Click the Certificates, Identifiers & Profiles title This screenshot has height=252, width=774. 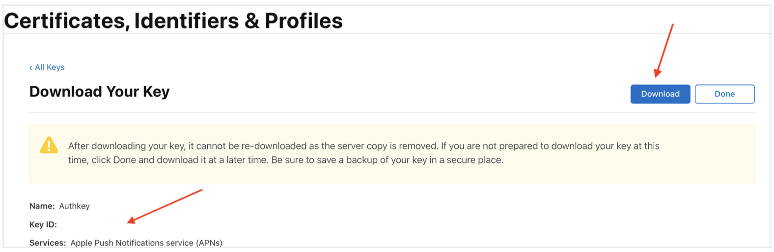point(173,21)
